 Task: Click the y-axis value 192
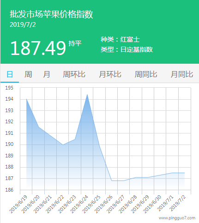pos(9,122)
